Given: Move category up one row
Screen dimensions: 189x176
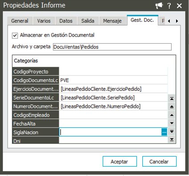Looking at the screenshot, I should point(172,115).
